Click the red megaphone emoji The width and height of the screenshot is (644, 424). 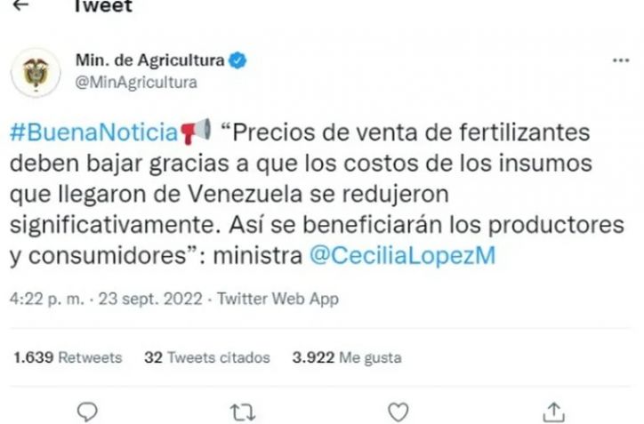pos(196,132)
